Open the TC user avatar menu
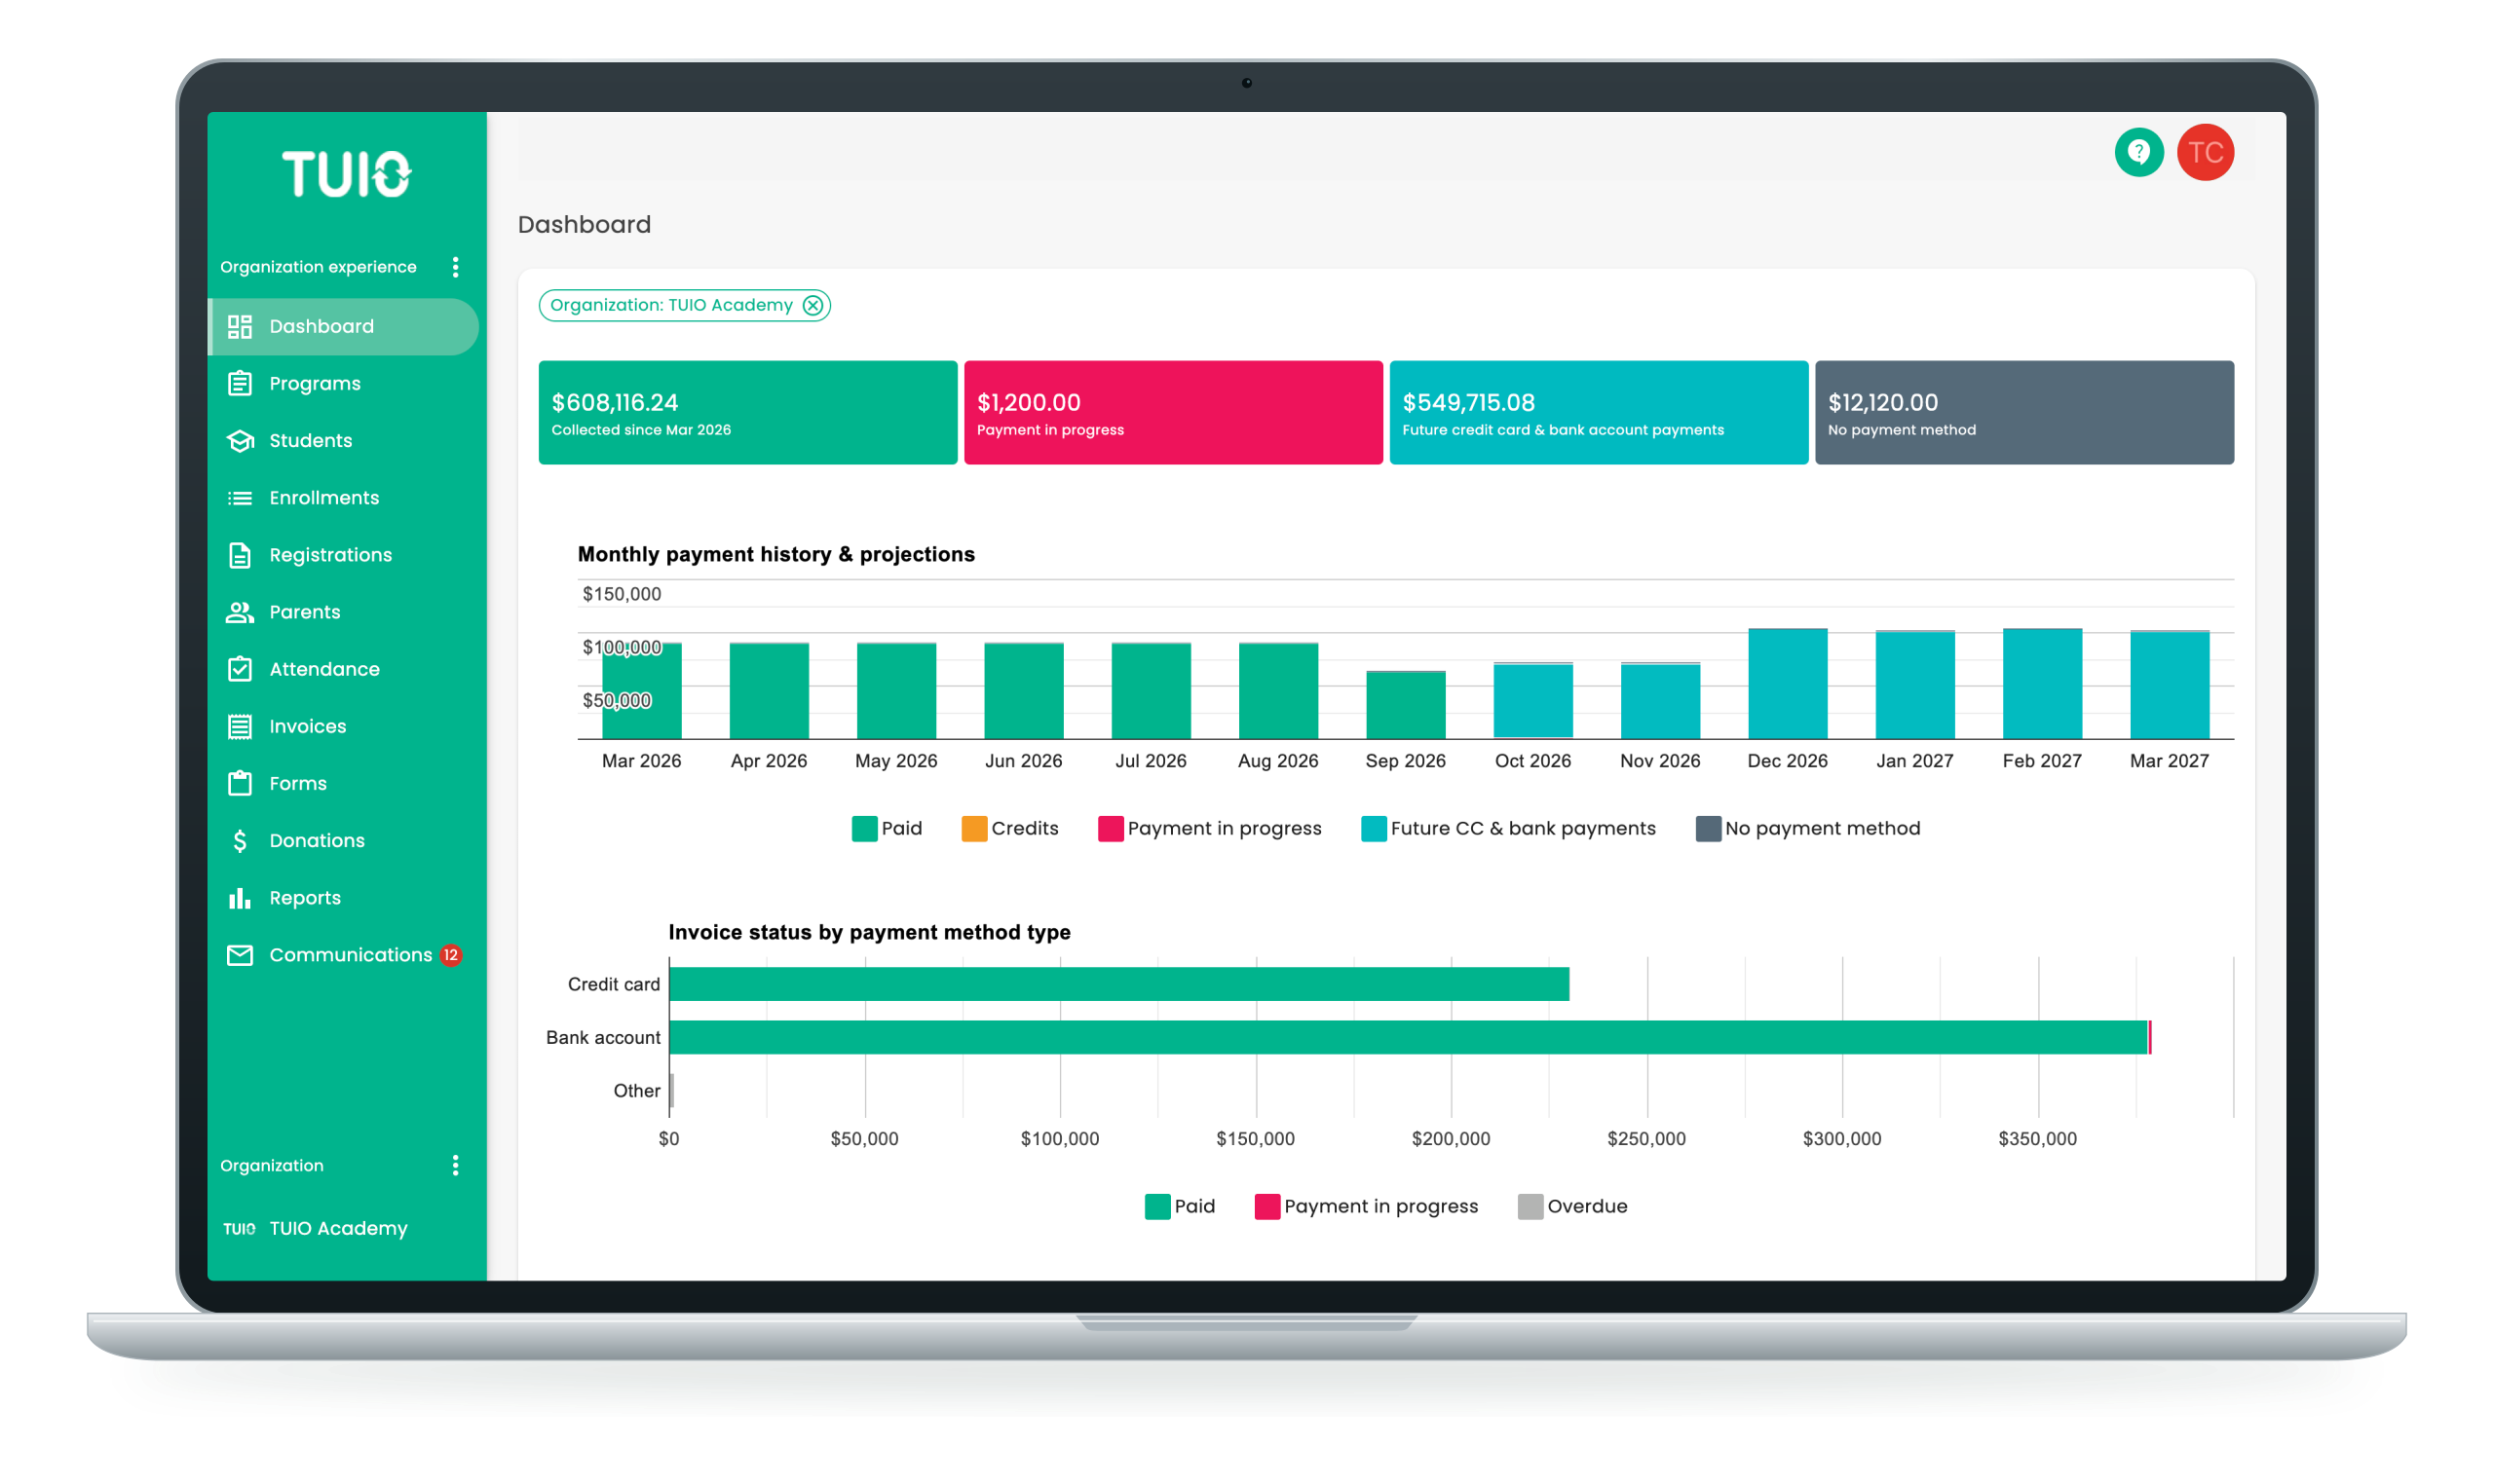 [2204, 152]
